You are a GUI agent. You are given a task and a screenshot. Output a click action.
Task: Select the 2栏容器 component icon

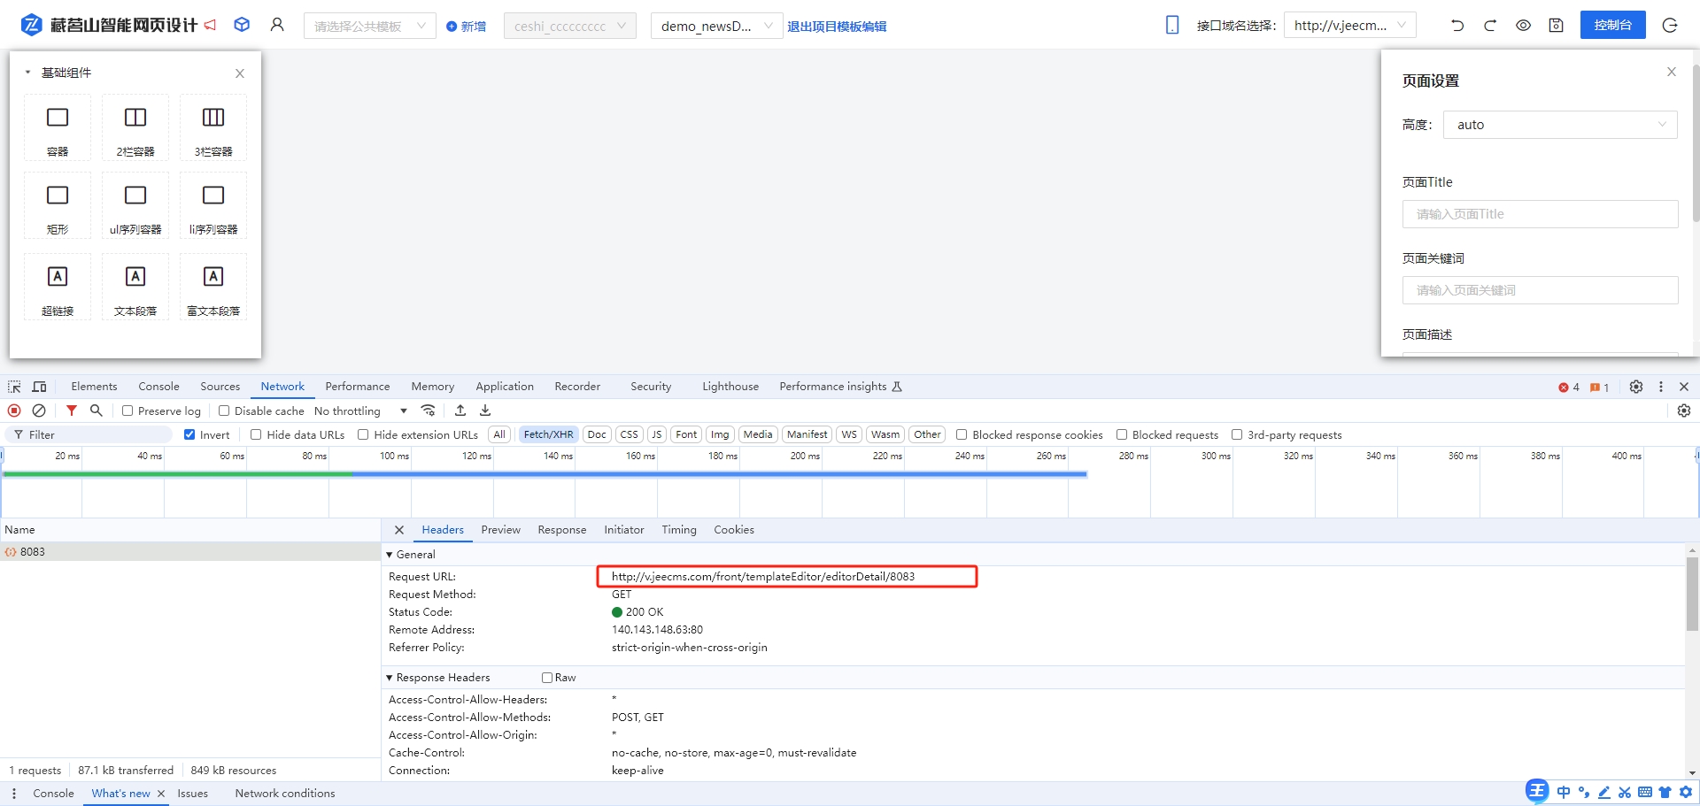(135, 119)
